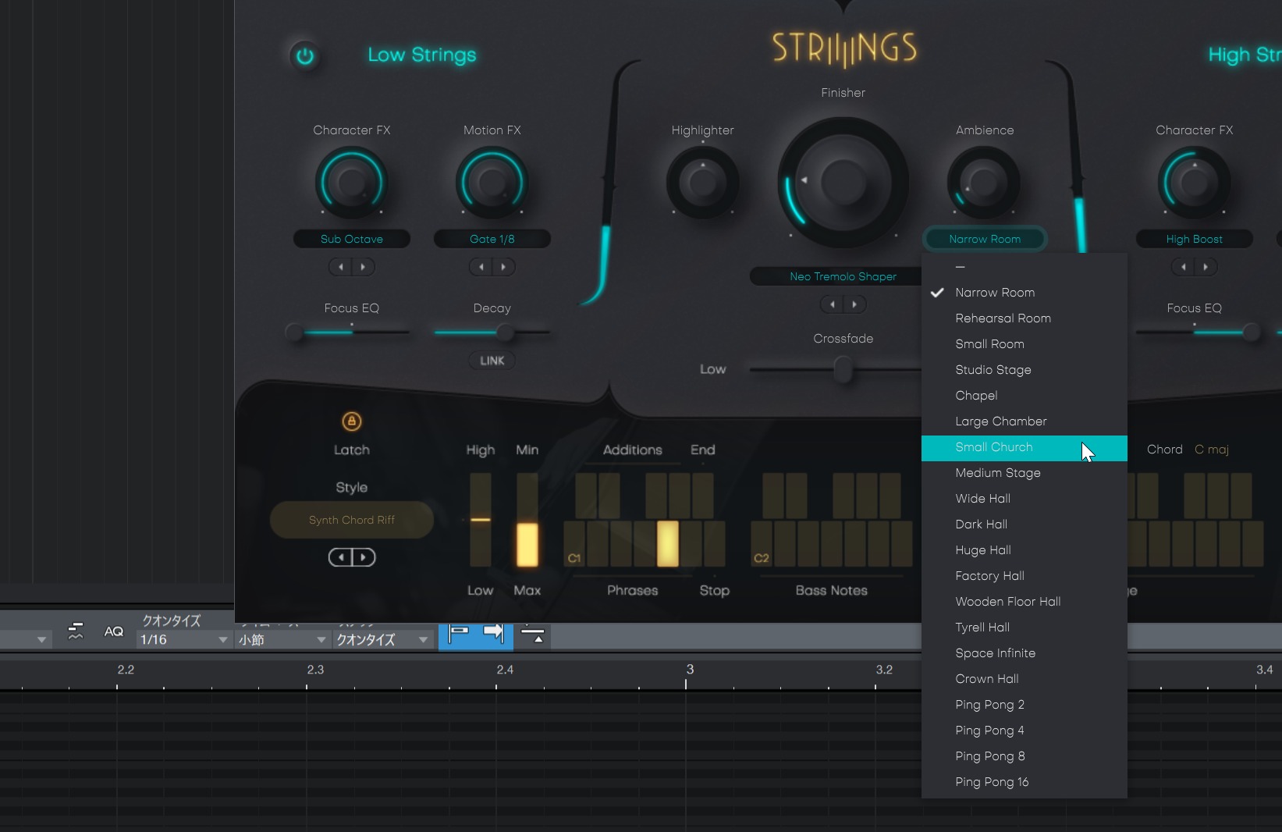The height and width of the screenshot is (832, 1282).
Task: Select Chapel ambience preset
Action: click(x=1025, y=396)
